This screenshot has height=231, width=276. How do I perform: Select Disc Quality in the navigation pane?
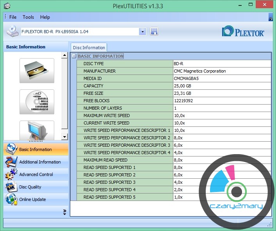(x=30, y=187)
